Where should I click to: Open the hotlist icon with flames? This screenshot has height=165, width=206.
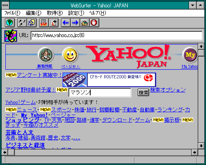tap(44, 23)
